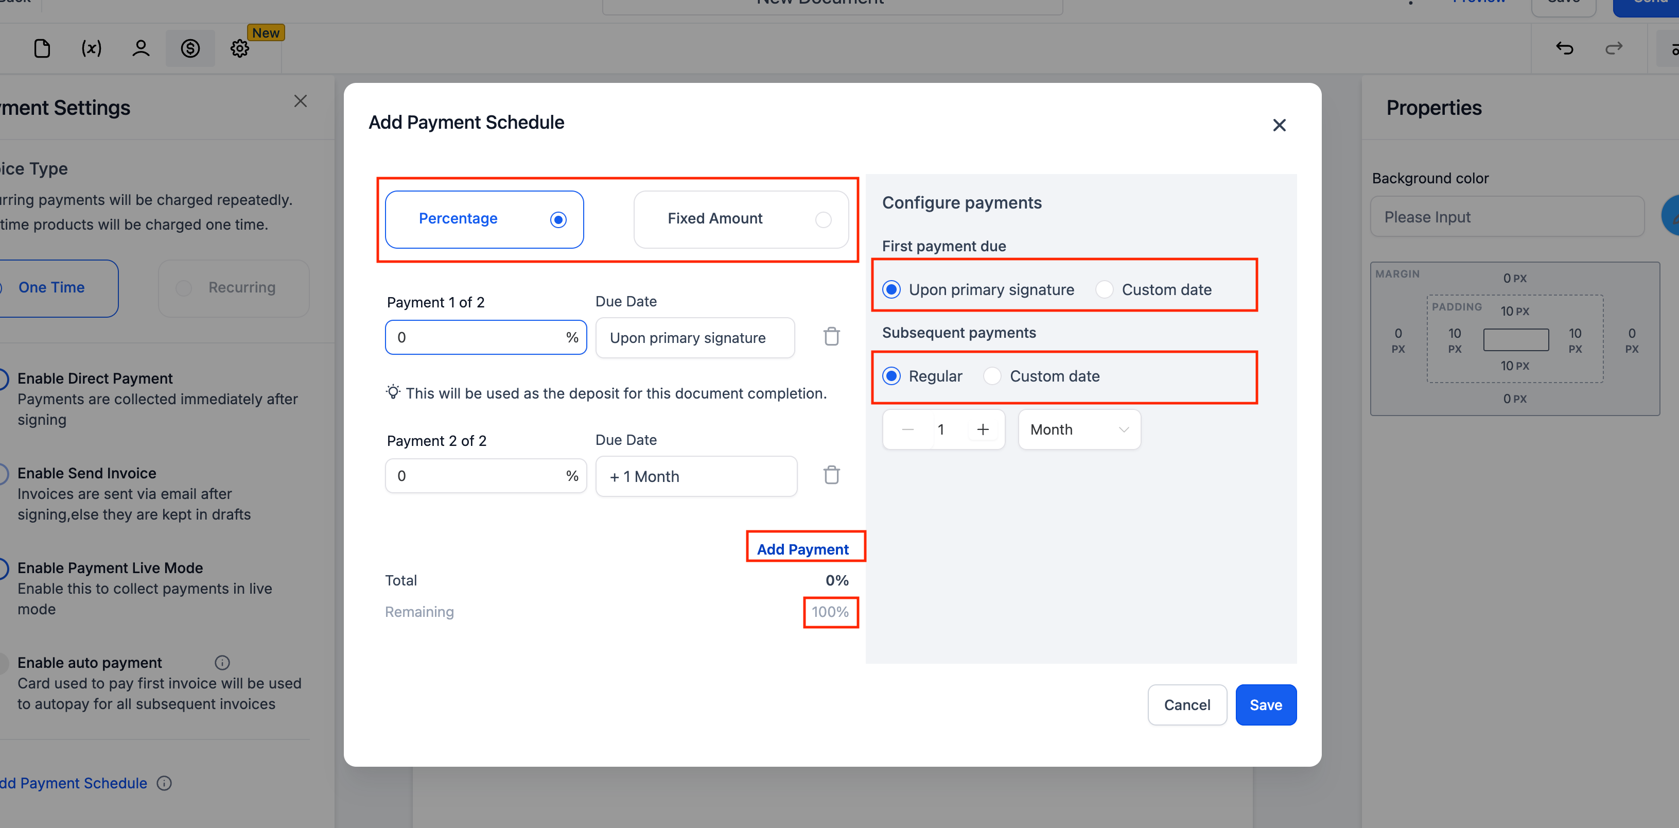
Task: Delete Payment 2 with trash icon
Action: [x=831, y=475]
